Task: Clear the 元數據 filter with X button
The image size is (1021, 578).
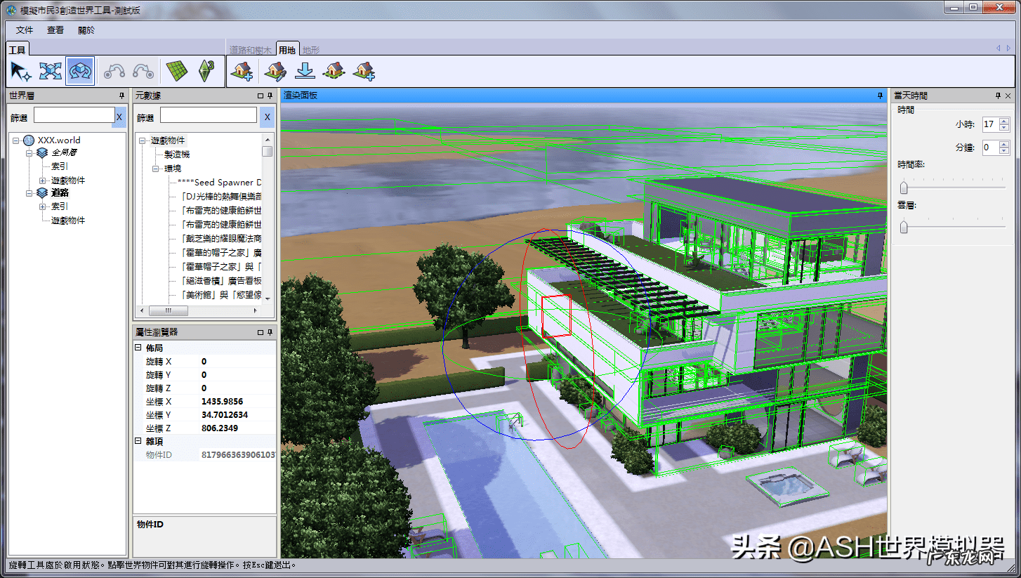Action: pos(267,117)
